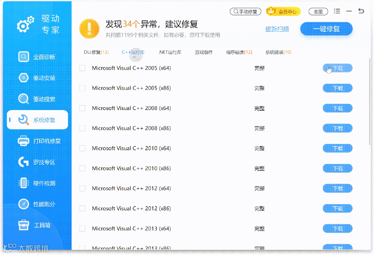Select the 系统修复 sidebar item

[x=37, y=120]
